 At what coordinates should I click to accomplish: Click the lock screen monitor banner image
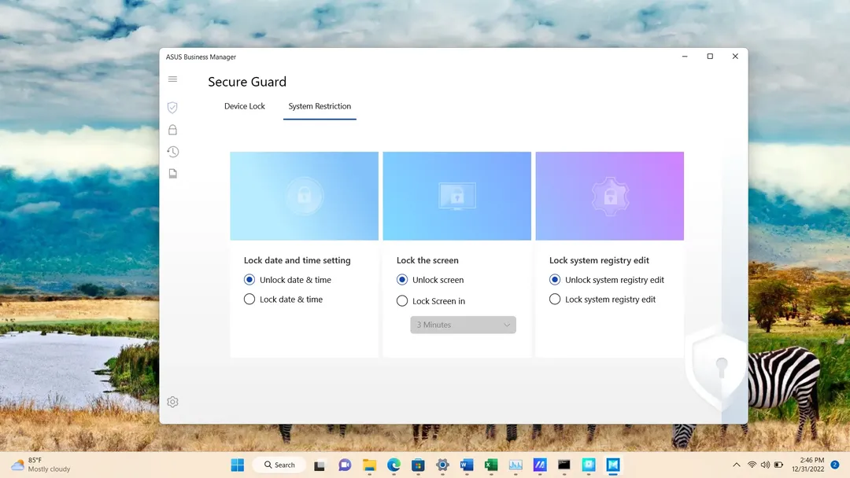[x=456, y=196]
